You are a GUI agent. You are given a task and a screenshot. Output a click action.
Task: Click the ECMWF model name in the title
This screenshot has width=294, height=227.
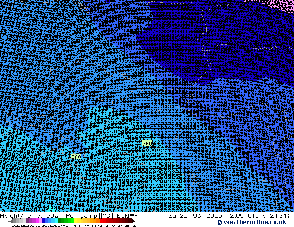coord(128,216)
